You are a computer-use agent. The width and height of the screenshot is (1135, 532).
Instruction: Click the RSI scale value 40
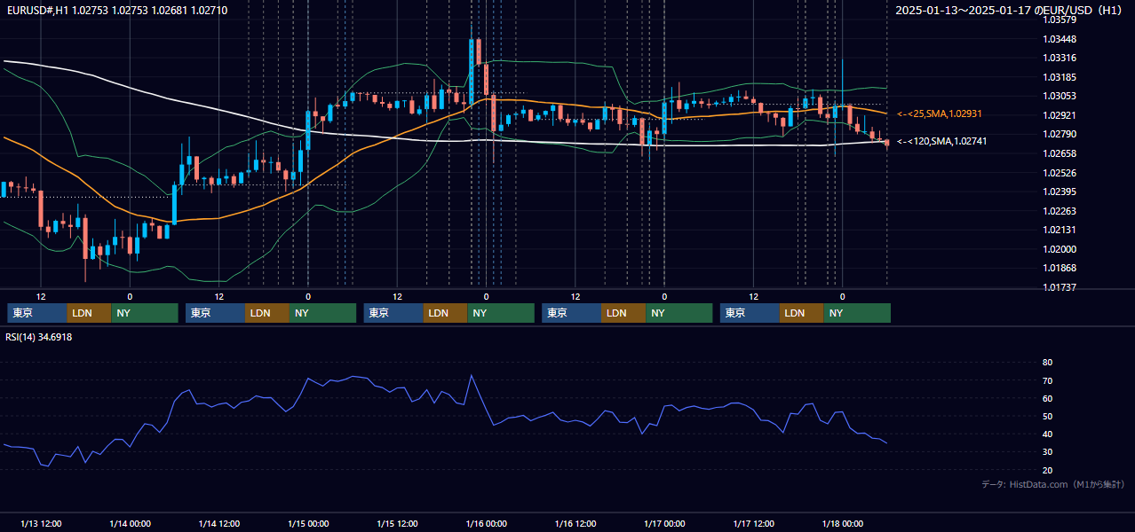tap(1047, 434)
